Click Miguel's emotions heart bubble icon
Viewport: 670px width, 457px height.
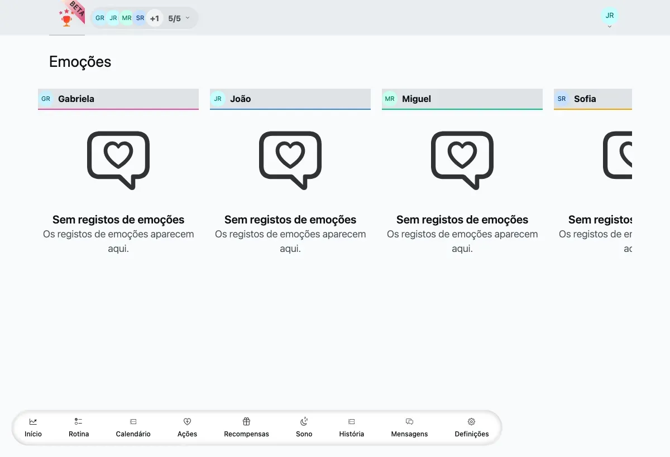(x=462, y=160)
